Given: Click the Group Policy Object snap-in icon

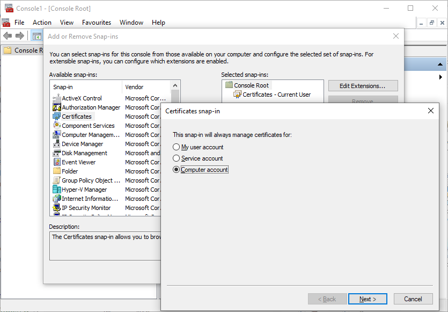Looking at the screenshot, I should pyautogui.click(x=57, y=180).
